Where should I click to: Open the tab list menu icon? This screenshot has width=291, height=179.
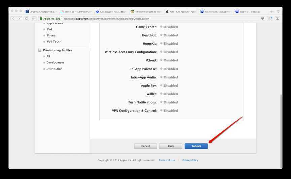(278, 12)
